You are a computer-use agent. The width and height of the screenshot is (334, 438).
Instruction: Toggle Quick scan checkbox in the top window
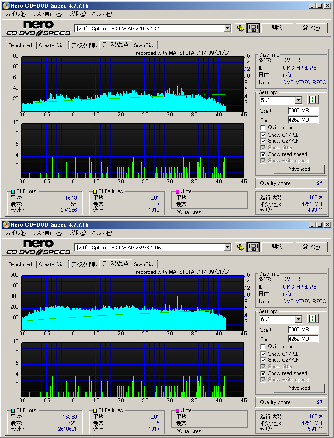(x=263, y=128)
